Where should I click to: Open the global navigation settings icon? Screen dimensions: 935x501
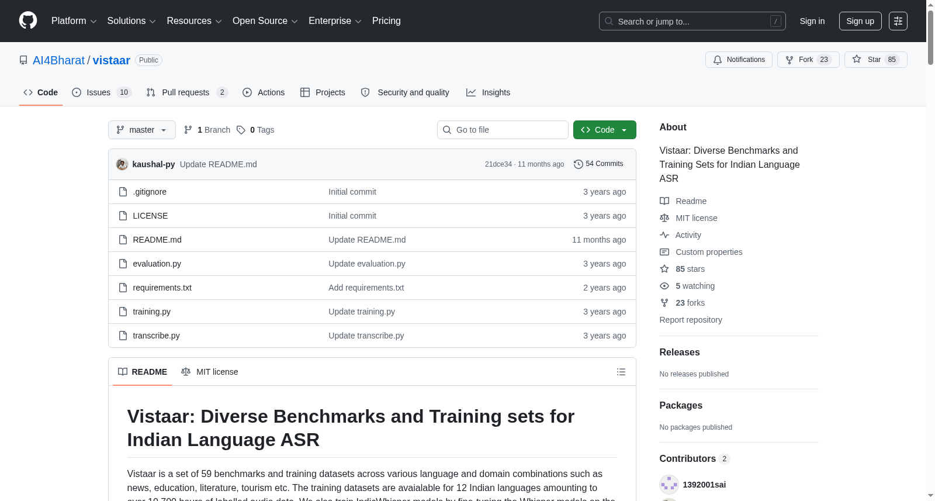coord(898,21)
